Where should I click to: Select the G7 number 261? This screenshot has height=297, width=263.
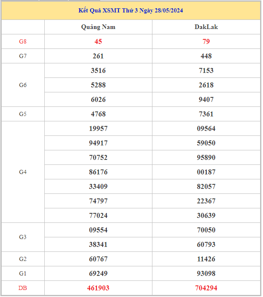pyautogui.click(x=98, y=56)
